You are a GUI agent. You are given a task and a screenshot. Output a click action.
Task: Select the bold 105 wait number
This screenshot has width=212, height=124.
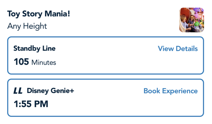pyautogui.click(x=21, y=62)
